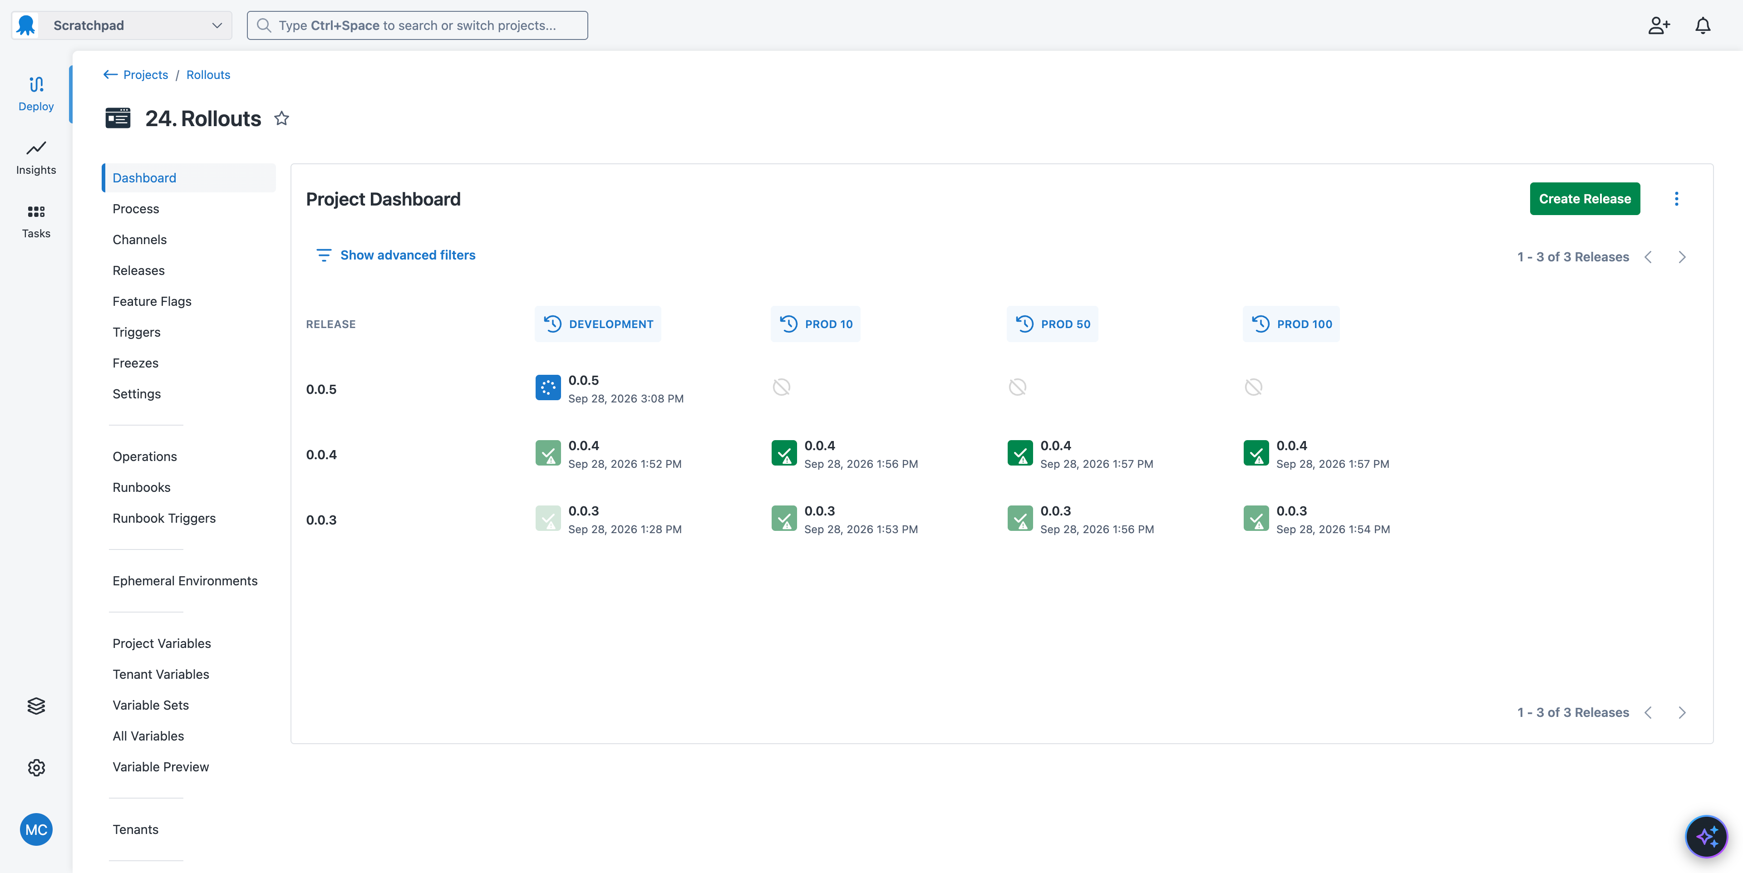1743x873 pixels.
Task: Click the Prod 100 environment header
Action: tap(1291, 324)
